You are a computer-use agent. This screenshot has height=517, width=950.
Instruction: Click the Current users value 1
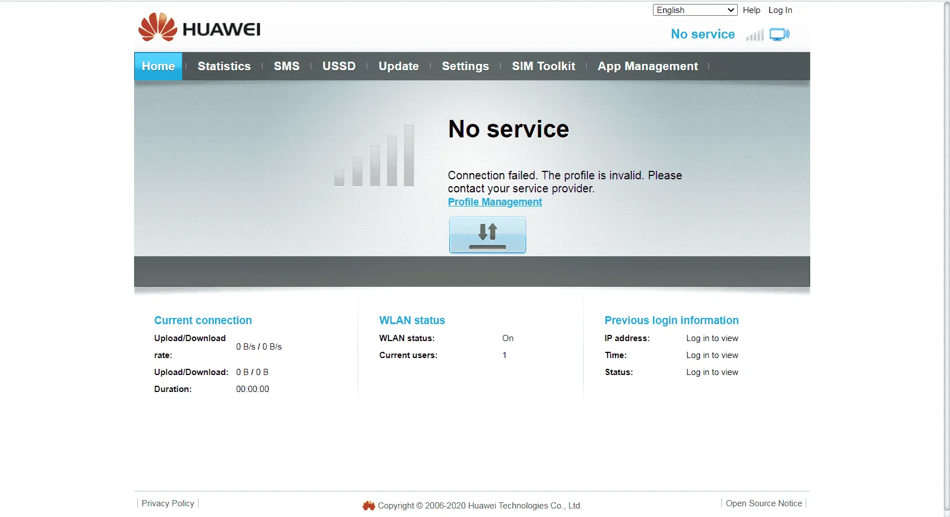tap(505, 355)
